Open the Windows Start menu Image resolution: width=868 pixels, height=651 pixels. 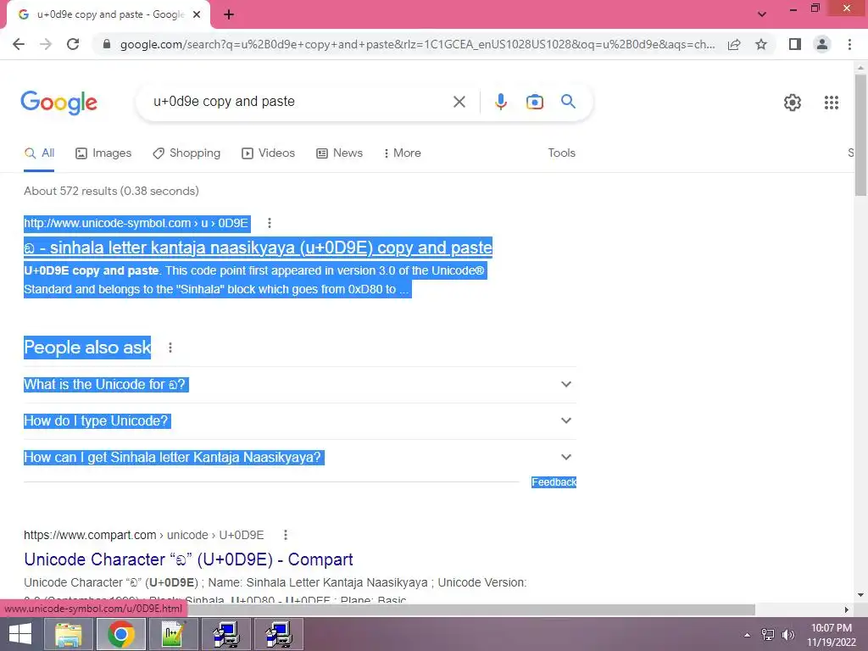tap(20, 634)
